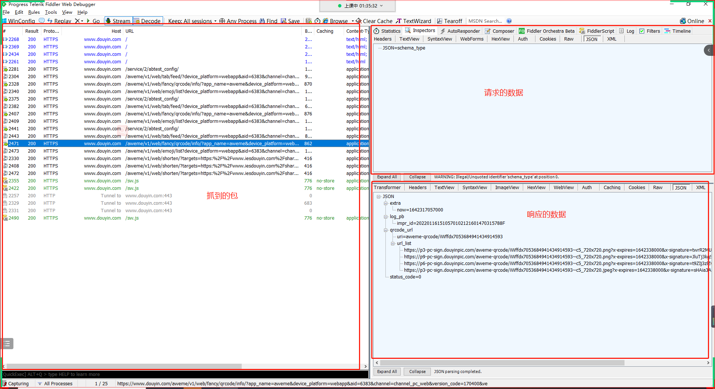715x389 pixels.
Task: Click the timer clock icon
Action: point(317,21)
